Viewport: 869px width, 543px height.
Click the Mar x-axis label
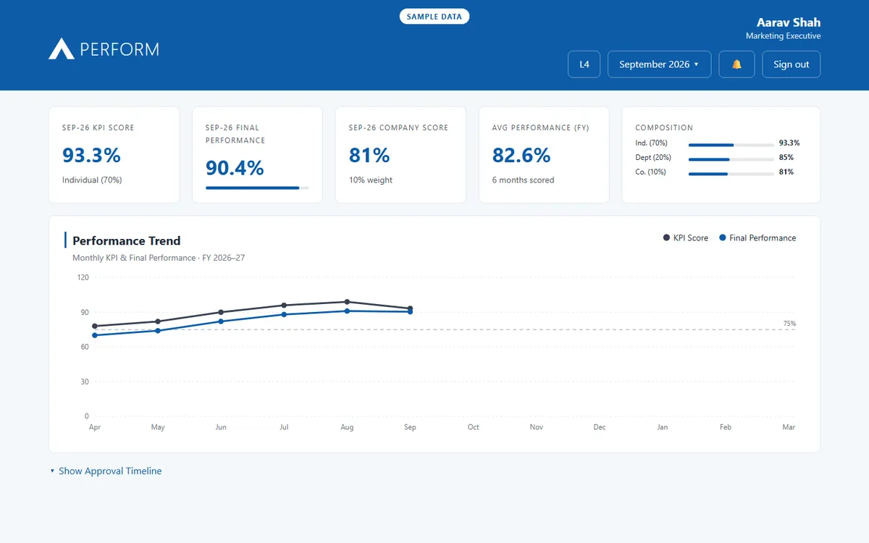click(x=789, y=427)
